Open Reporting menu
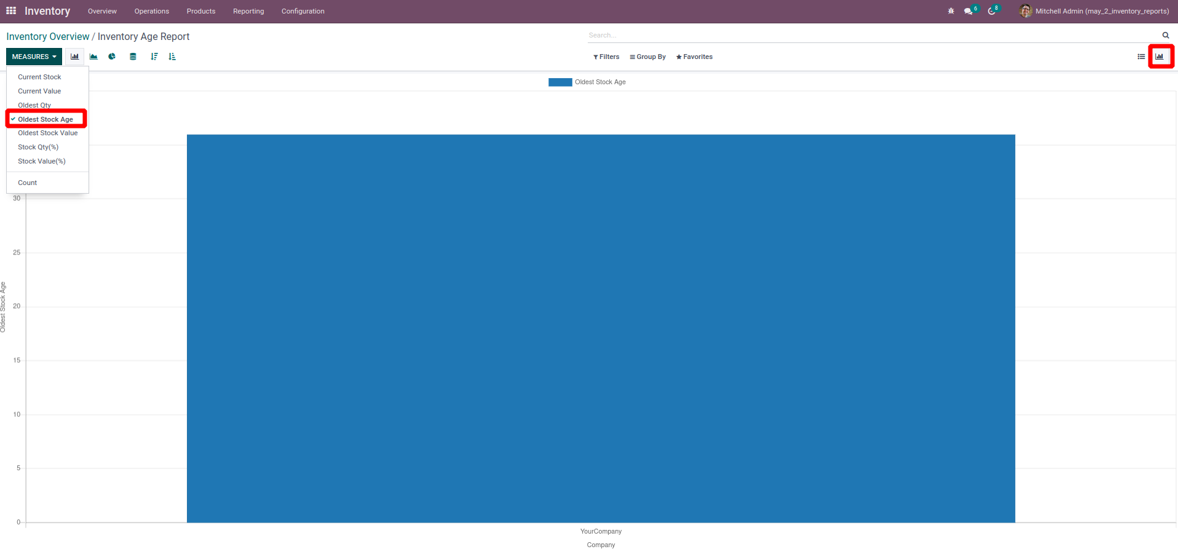The width and height of the screenshot is (1178, 549). pos(248,11)
